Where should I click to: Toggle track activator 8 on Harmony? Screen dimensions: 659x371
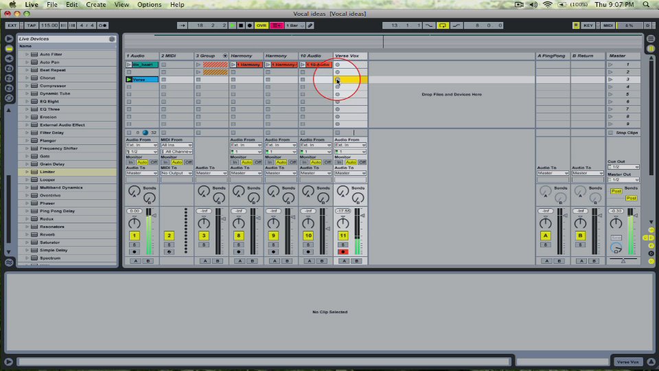point(238,236)
